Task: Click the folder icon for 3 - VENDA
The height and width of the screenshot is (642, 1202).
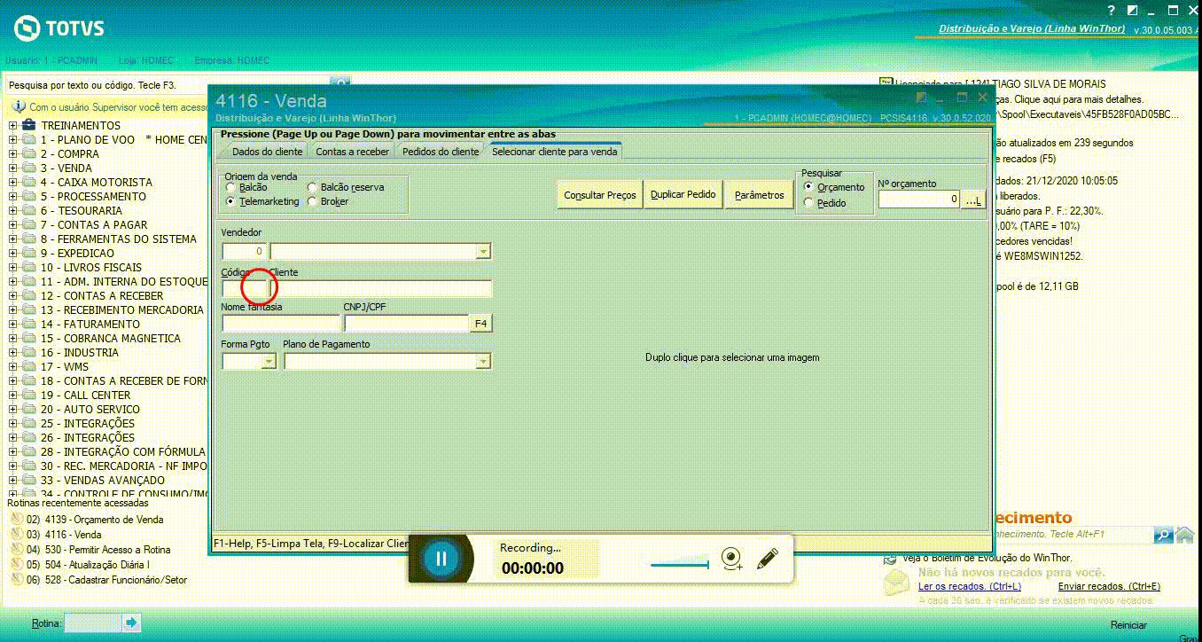Action: pyautogui.click(x=28, y=168)
